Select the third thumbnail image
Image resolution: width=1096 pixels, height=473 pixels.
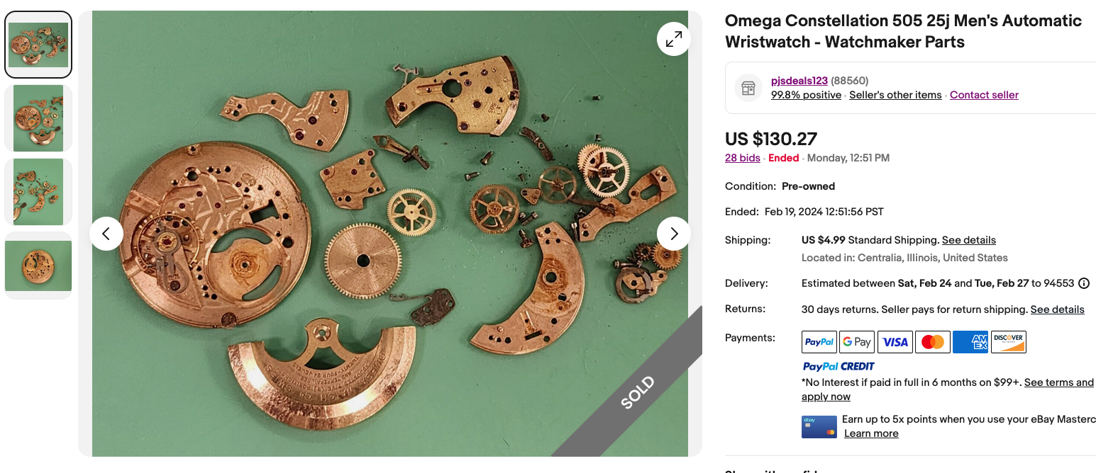38,192
